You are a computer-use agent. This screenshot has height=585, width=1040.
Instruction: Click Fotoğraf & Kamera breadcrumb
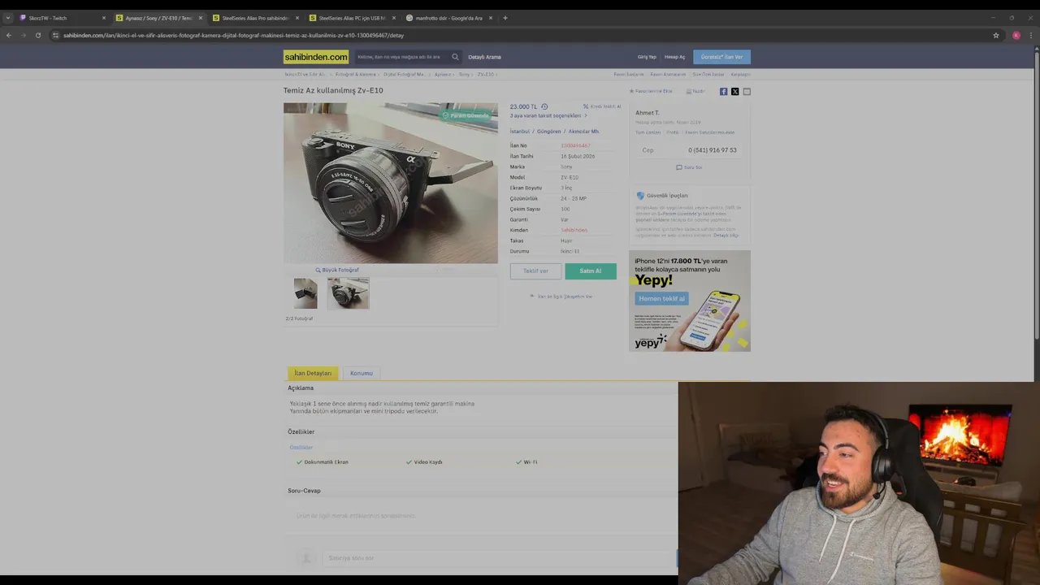tap(355, 74)
